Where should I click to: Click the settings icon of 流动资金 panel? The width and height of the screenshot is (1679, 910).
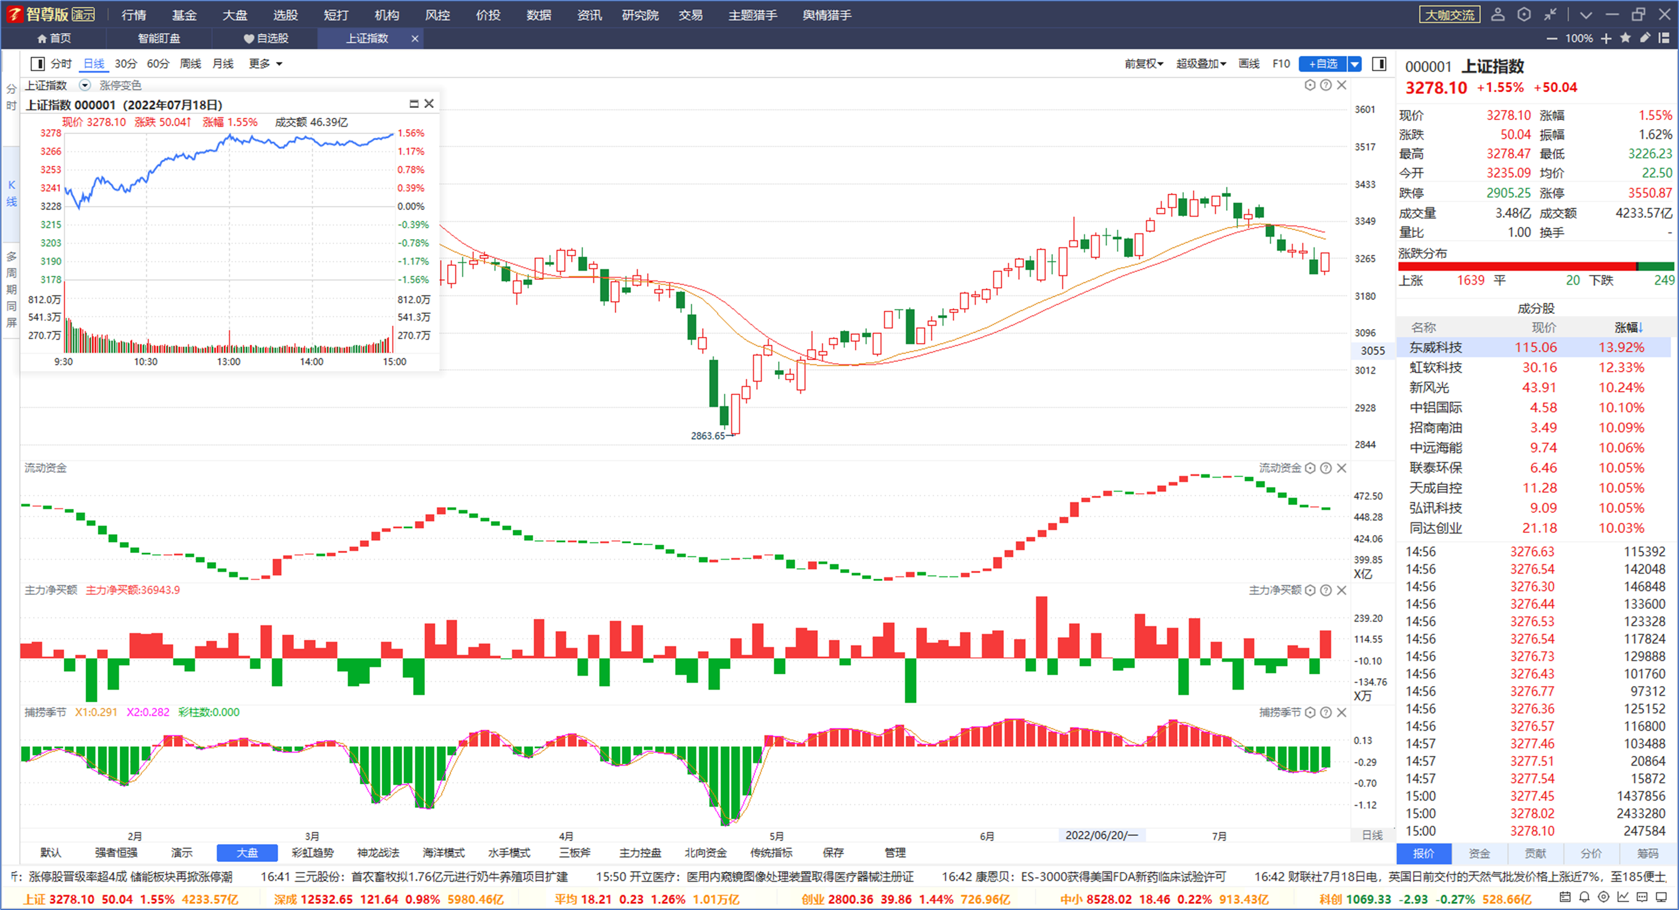pyautogui.click(x=1310, y=468)
